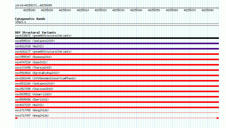Click ruler position 48259300

(65, 10)
